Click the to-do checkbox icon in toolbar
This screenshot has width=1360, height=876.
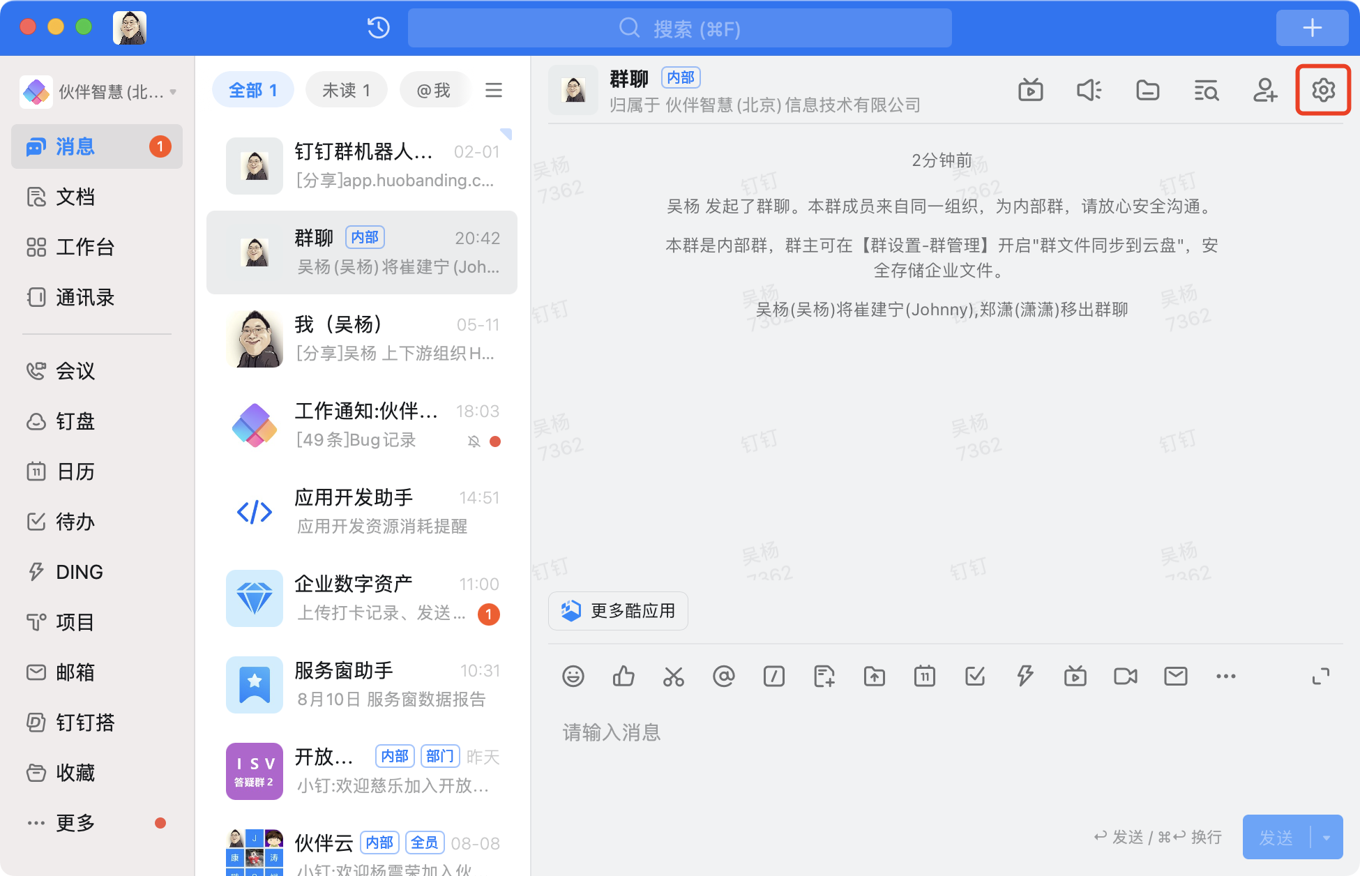click(975, 676)
